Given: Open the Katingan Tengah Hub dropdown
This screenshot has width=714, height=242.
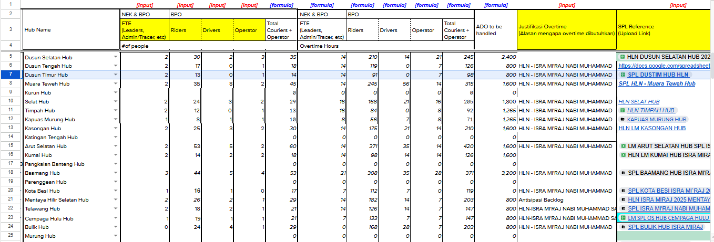Looking at the screenshot, I should 115,138.
